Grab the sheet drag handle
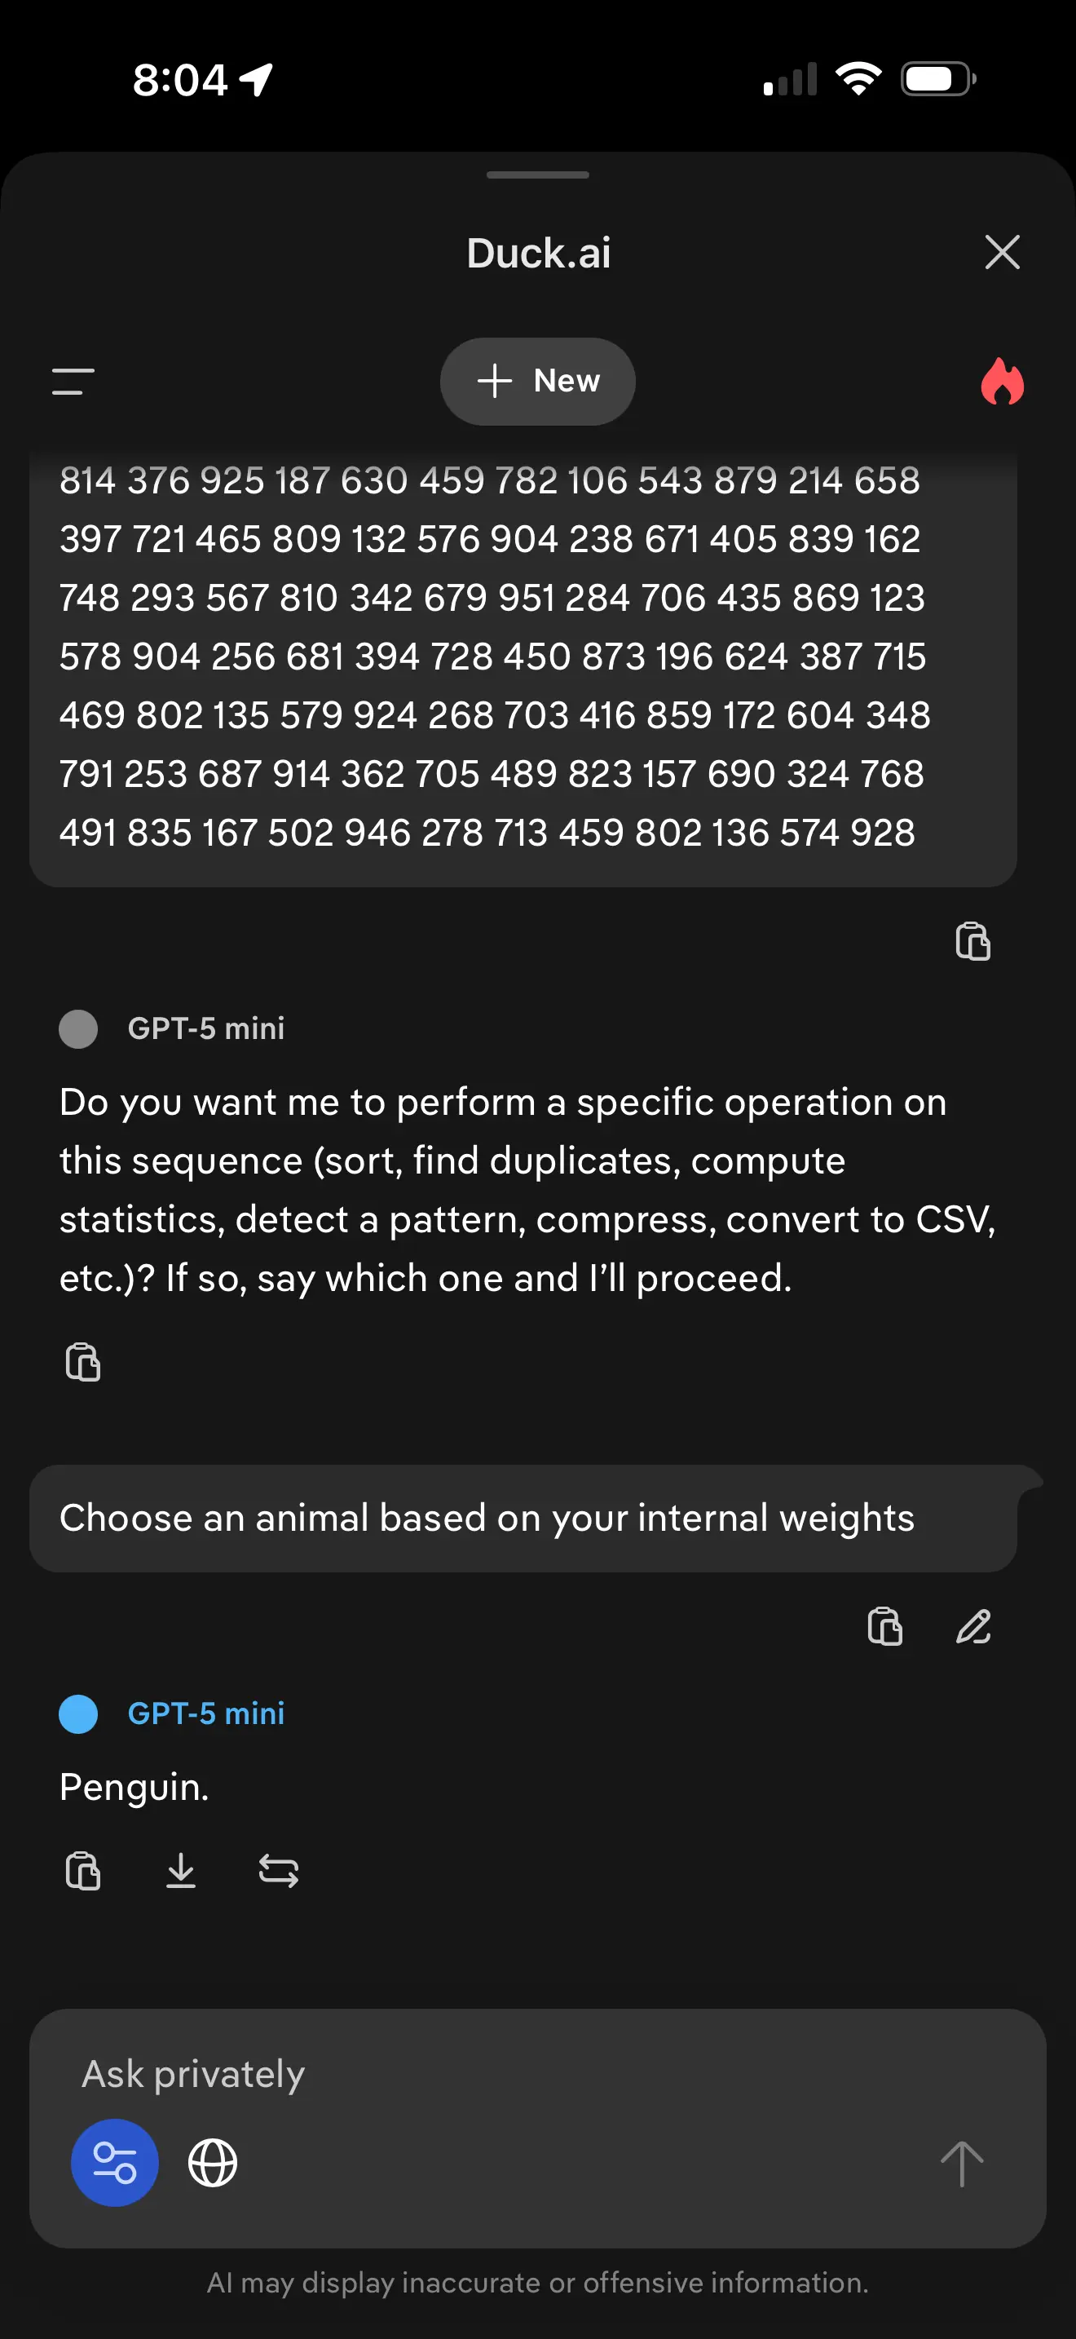Viewport: 1076px width, 2339px height. tap(538, 175)
